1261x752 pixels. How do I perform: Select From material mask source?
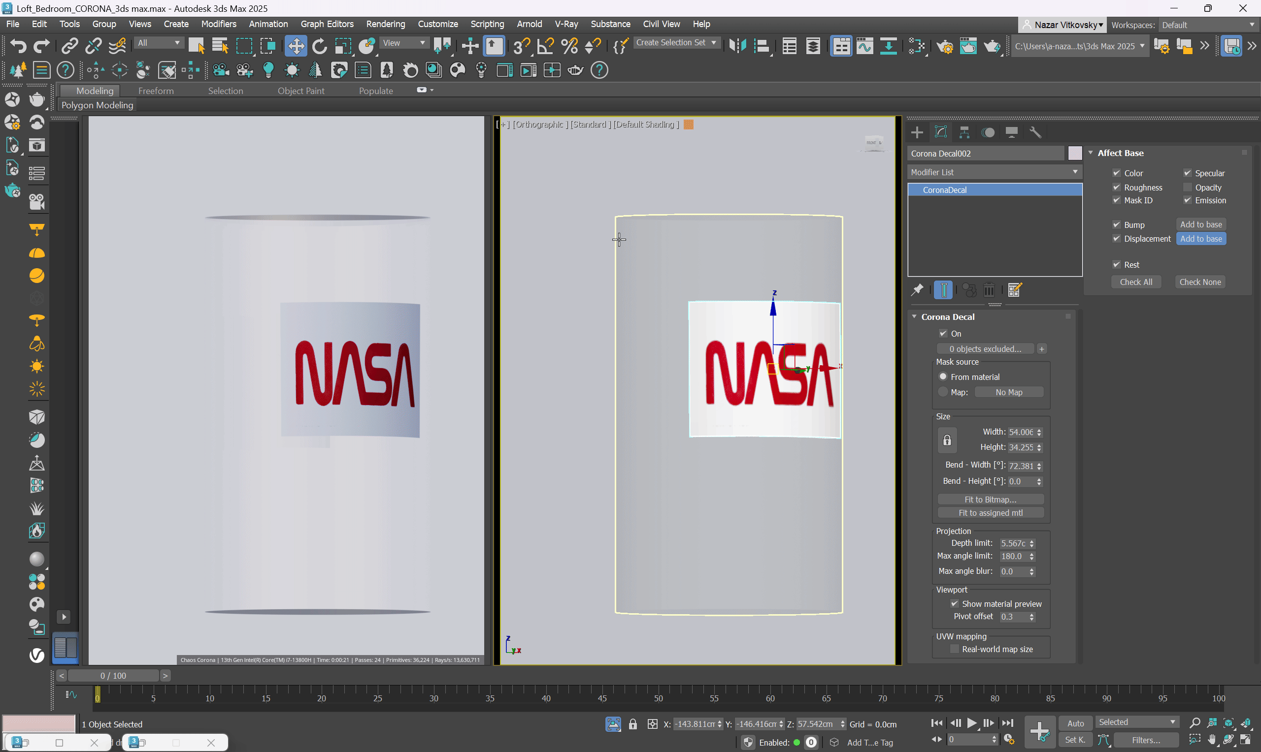pyautogui.click(x=943, y=376)
